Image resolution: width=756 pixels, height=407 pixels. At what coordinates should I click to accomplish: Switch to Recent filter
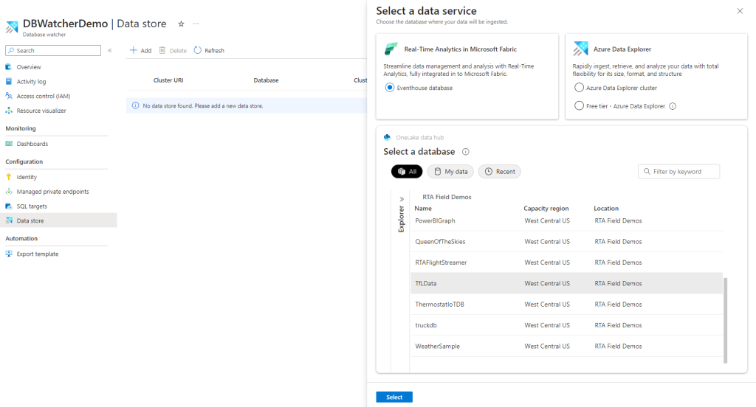click(500, 172)
